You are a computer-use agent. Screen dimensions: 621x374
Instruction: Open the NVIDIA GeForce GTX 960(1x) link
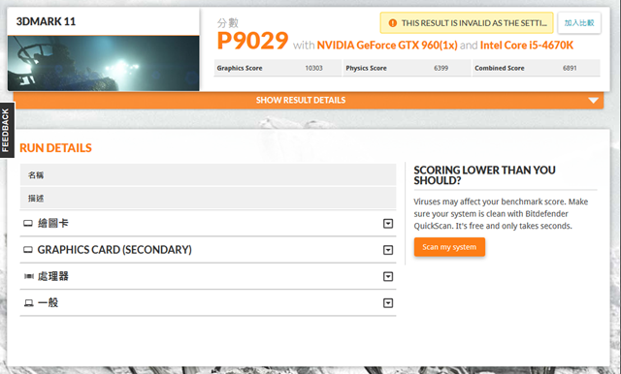click(x=387, y=46)
